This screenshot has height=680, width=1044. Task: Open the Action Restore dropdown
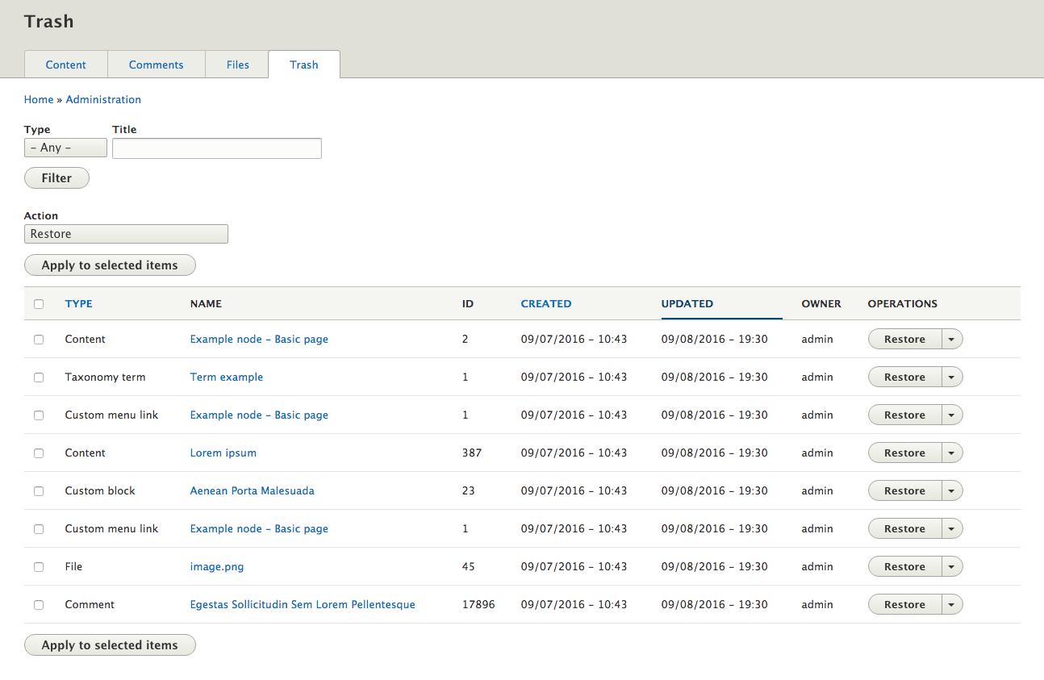coord(126,234)
